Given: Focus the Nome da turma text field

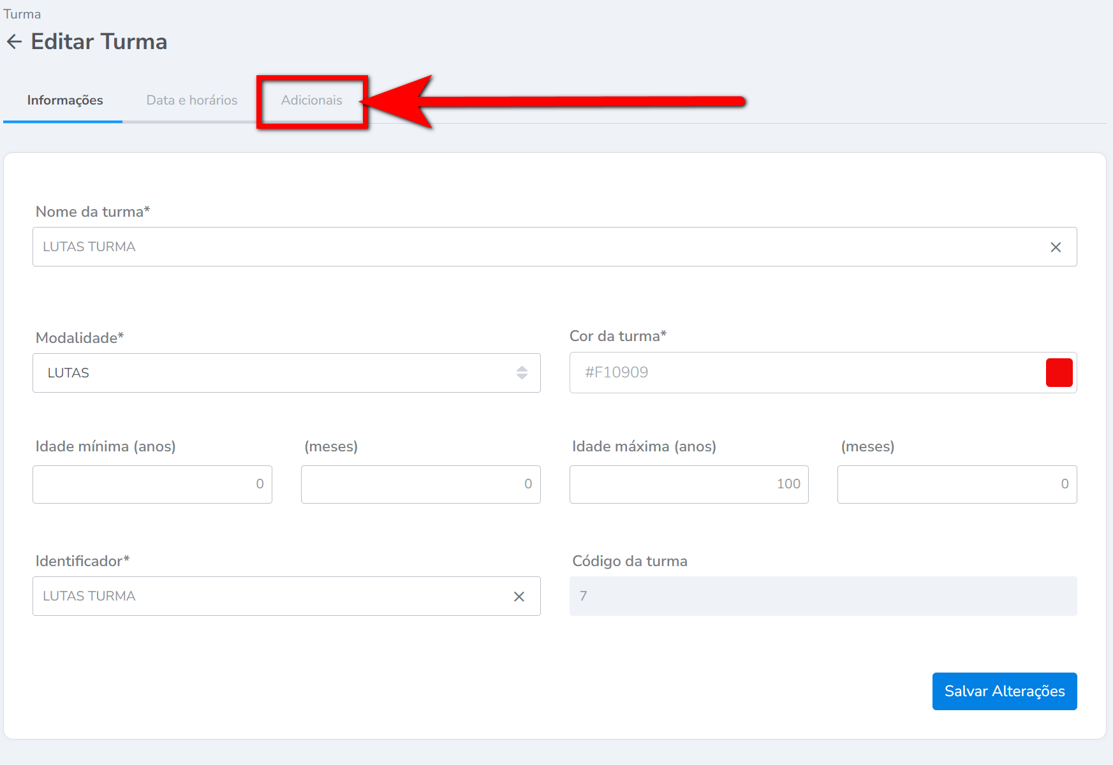Looking at the screenshot, I should click(536, 247).
